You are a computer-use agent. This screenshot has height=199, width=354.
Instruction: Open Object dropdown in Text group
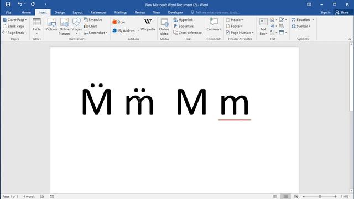point(283,33)
